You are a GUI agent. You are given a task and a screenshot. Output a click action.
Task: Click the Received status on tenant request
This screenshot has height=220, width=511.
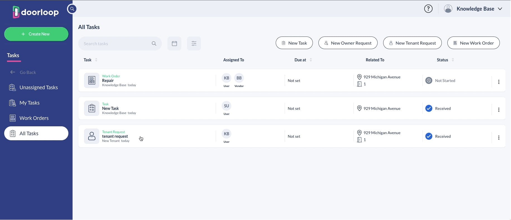click(443, 136)
